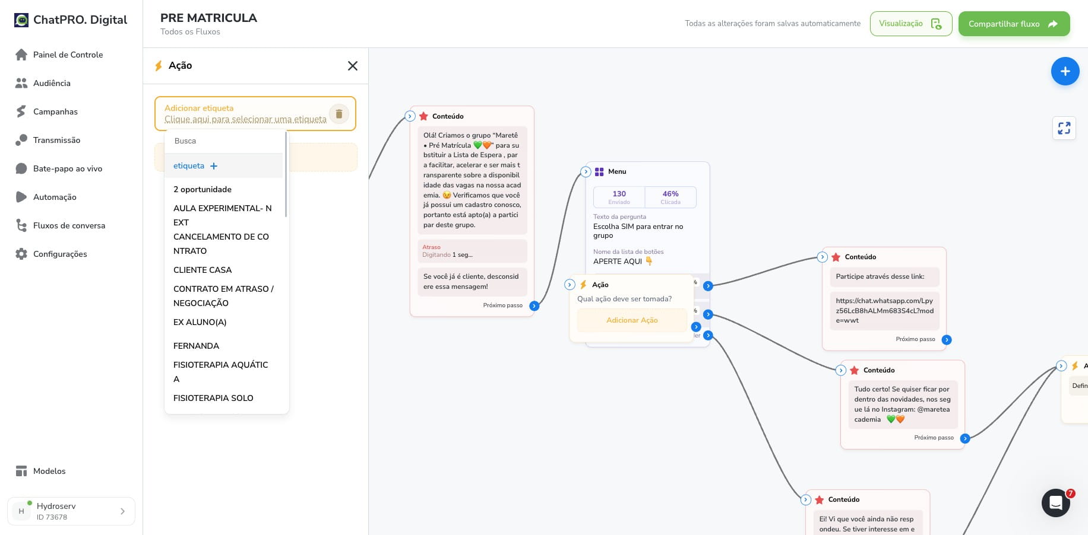Open Configurações menu item
The image size is (1088, 535).
[x=60, y=254]
